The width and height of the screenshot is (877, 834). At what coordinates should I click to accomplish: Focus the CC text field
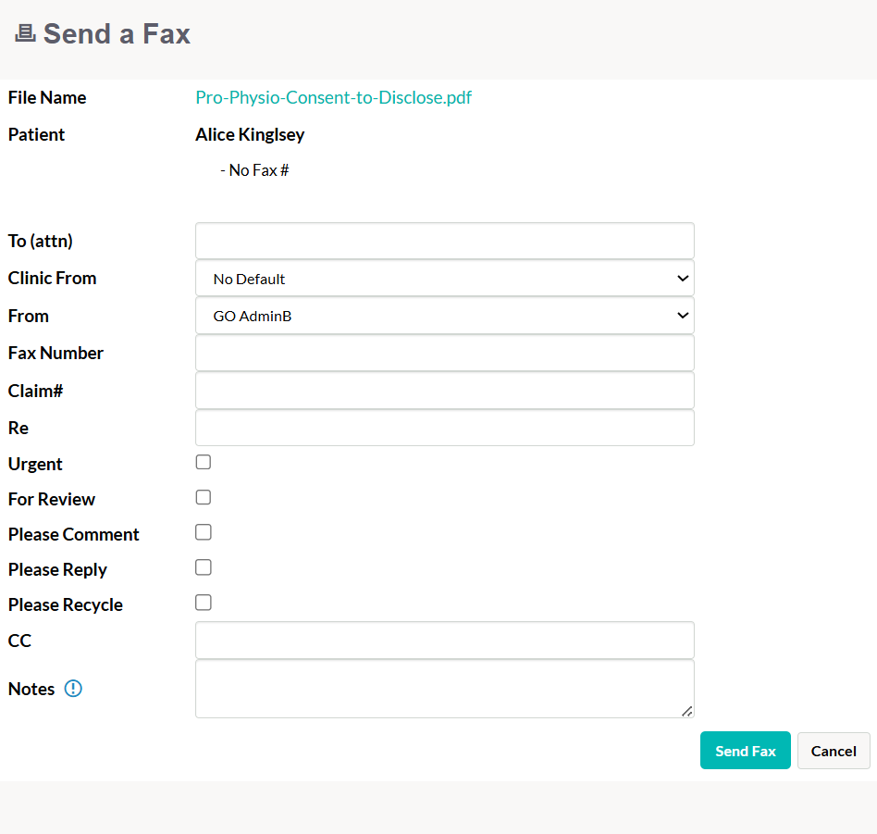445,641
